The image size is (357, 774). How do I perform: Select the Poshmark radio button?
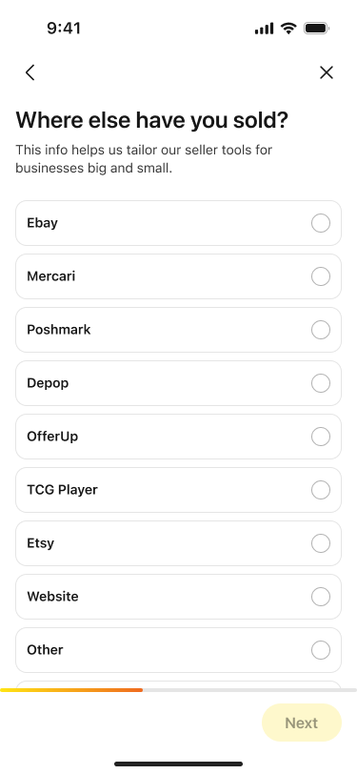(x=321, y=330)
